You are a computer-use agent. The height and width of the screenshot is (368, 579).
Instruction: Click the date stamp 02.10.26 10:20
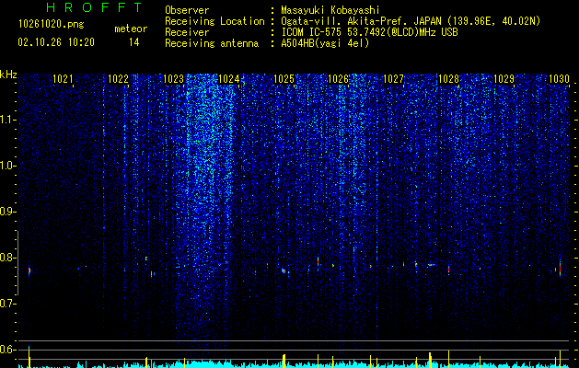(x=56, y=42)
